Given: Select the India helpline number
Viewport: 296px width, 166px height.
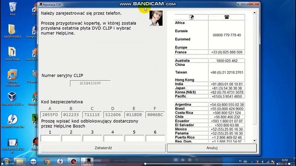Looking at the screenshot, I should [x=227, y=84].
